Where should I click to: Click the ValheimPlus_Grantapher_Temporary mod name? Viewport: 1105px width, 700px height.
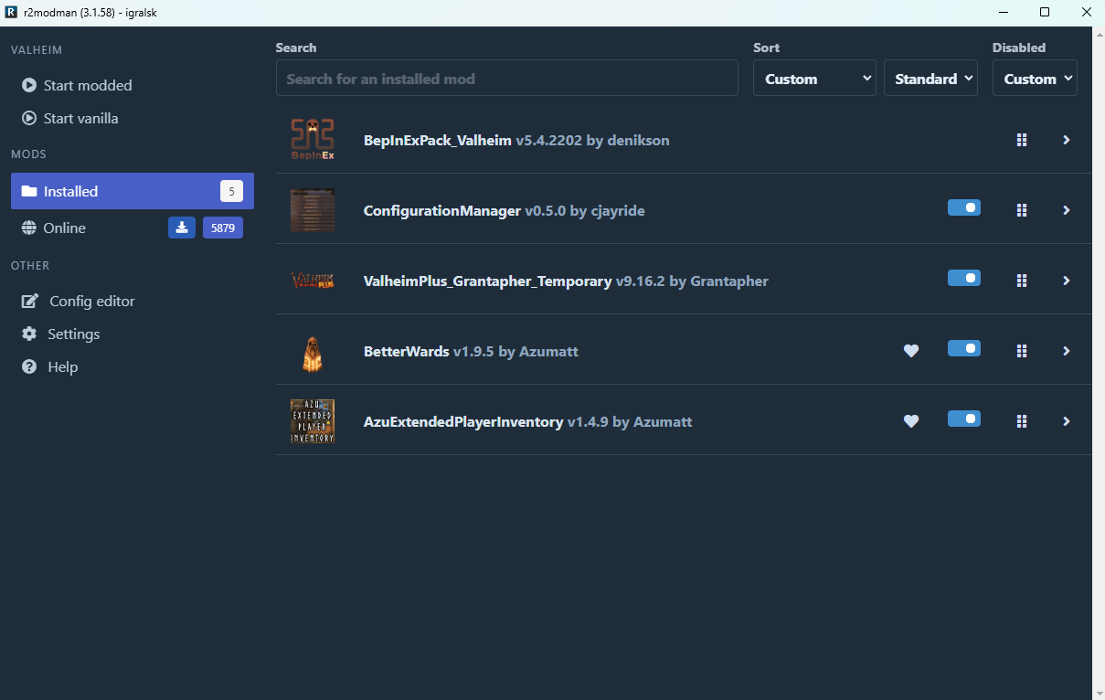click(x=487, y=281)
